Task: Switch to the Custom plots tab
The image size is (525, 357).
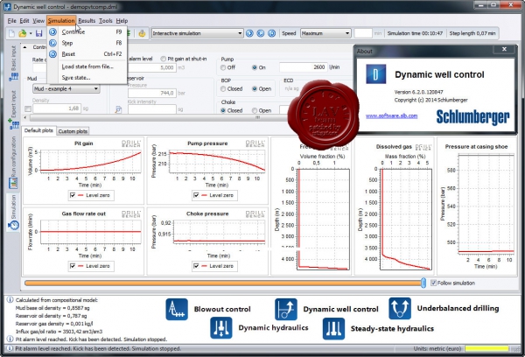Action: tap(73, 131)
